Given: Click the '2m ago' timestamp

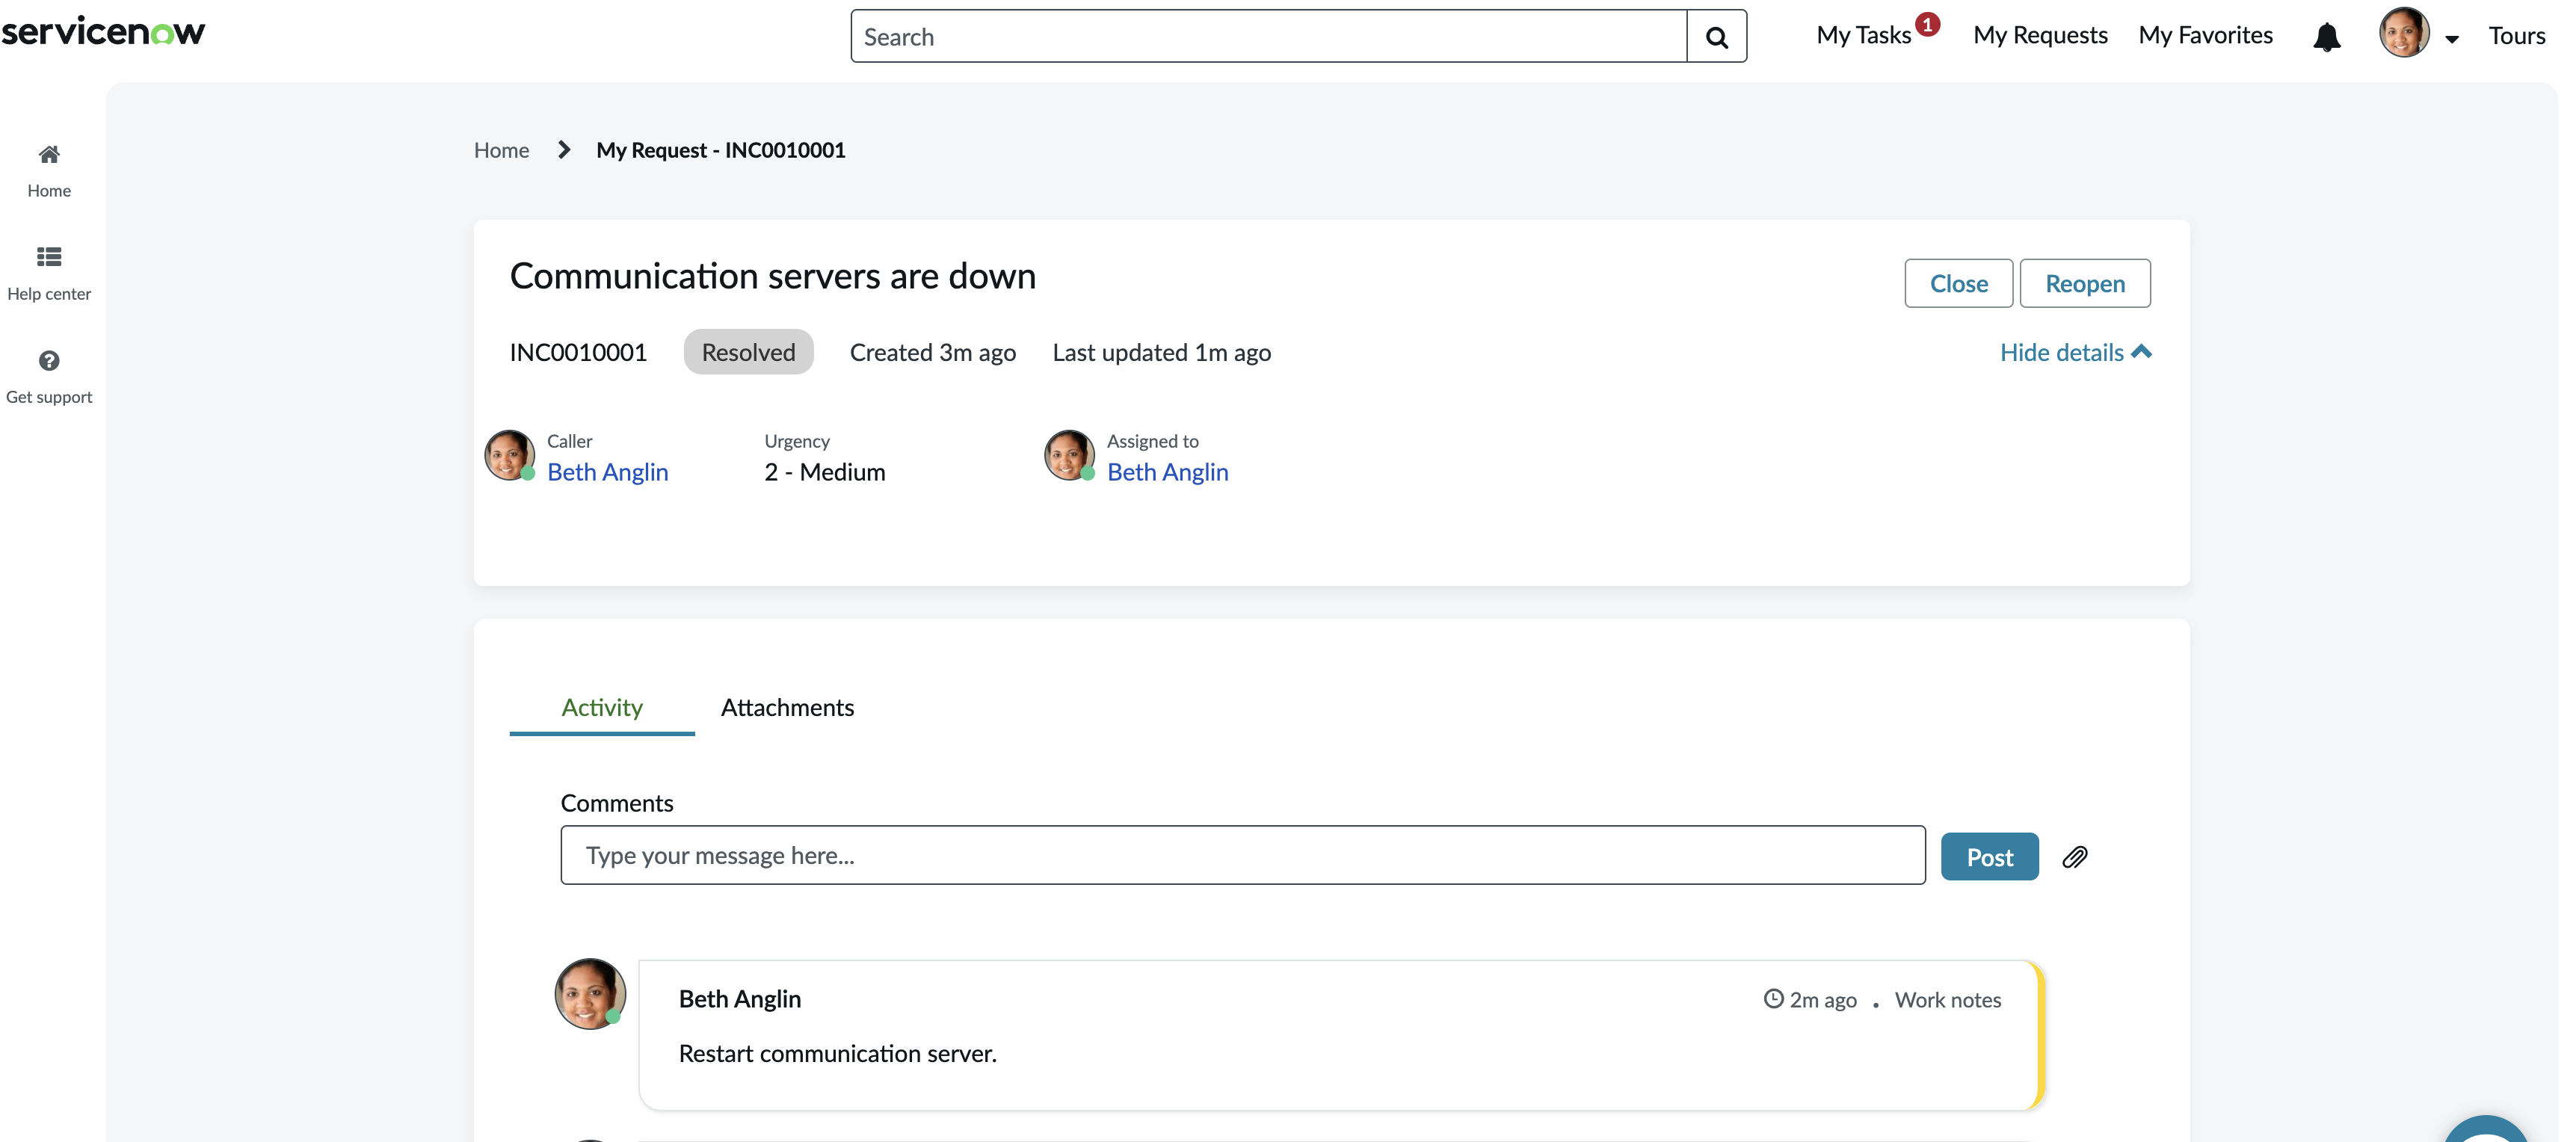Looking at the screenshot, I should point(1822,1000).
